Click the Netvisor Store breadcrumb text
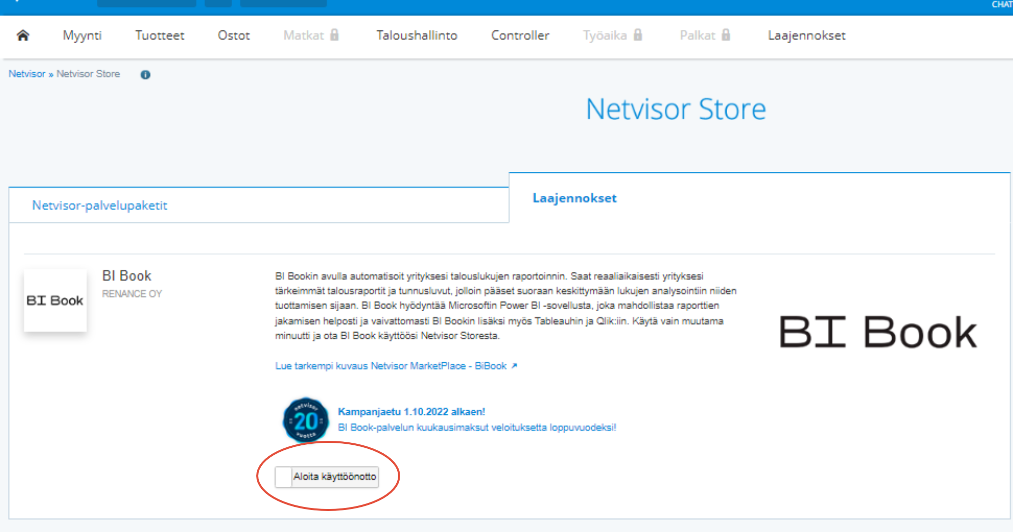 pos(88,74)
